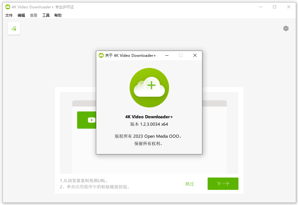The image size is (298, 205).
Task: Maximize the main application window
Action: [x=275, y=7]
